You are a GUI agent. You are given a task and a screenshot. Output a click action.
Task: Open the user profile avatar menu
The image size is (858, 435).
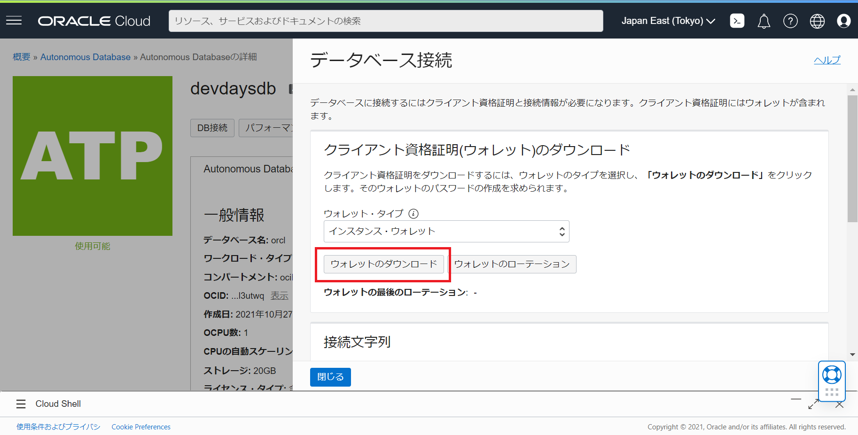[x=843, y=21]
